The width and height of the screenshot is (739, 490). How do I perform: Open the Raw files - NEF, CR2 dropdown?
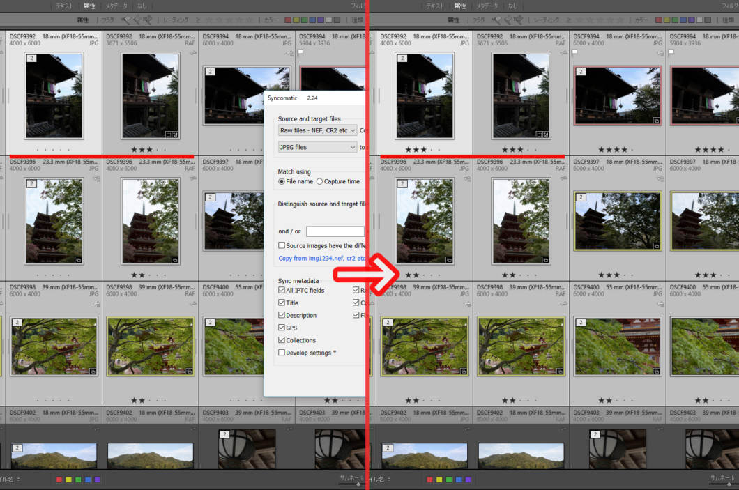[317, 130]
